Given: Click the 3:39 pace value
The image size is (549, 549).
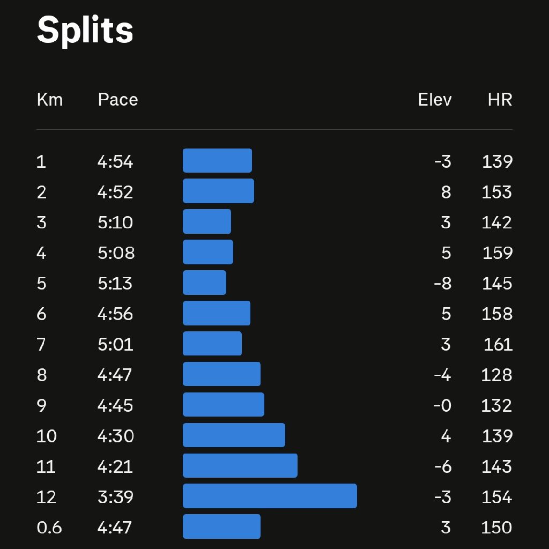Looking at the screenshot, I should tap(115, 497).
